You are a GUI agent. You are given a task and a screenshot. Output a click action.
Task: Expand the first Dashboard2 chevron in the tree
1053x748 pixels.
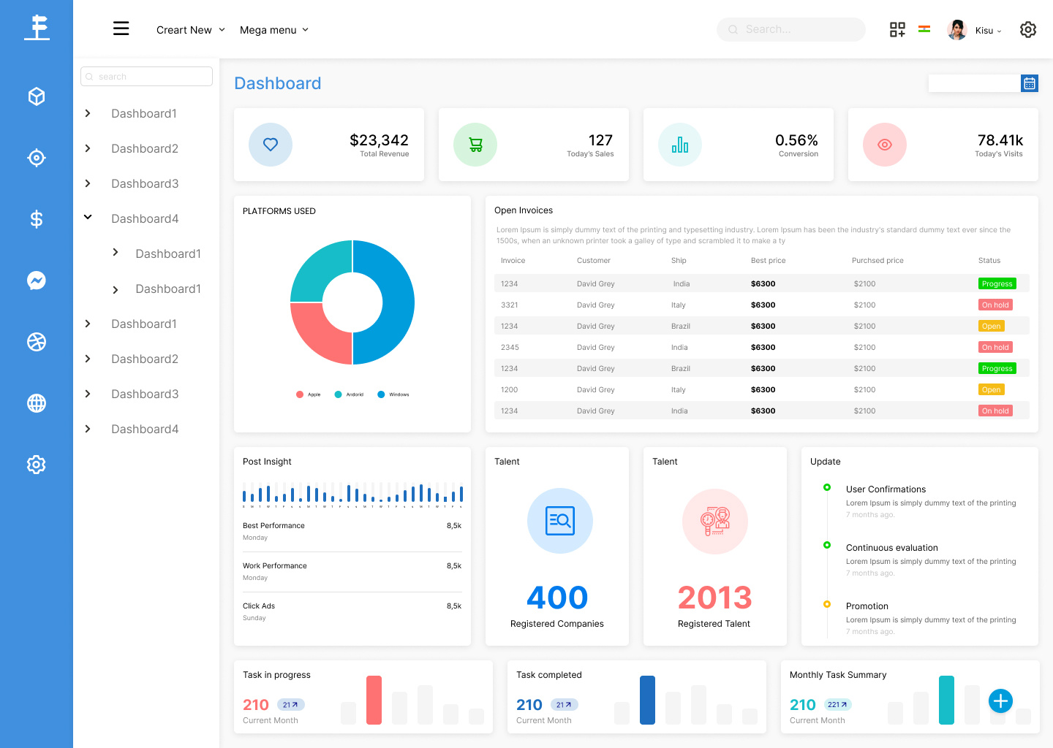click(88, 148)
